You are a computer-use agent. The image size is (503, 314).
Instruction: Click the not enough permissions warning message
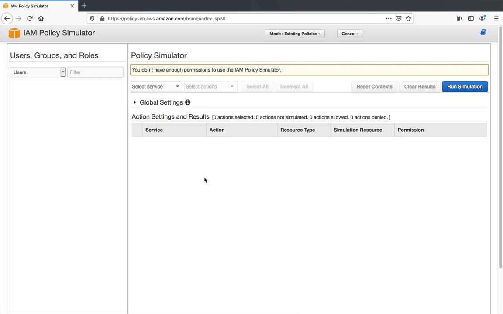coord(309,70)
